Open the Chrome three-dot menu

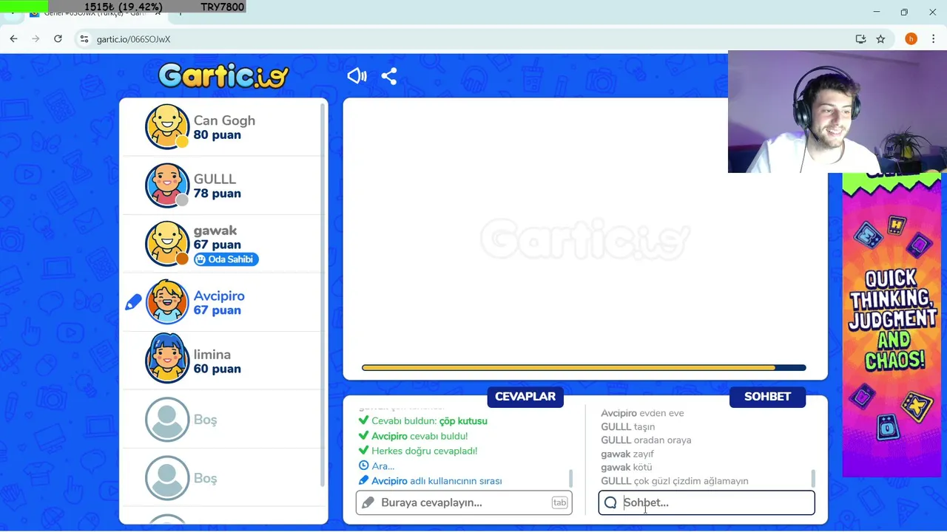coord(933,39)
